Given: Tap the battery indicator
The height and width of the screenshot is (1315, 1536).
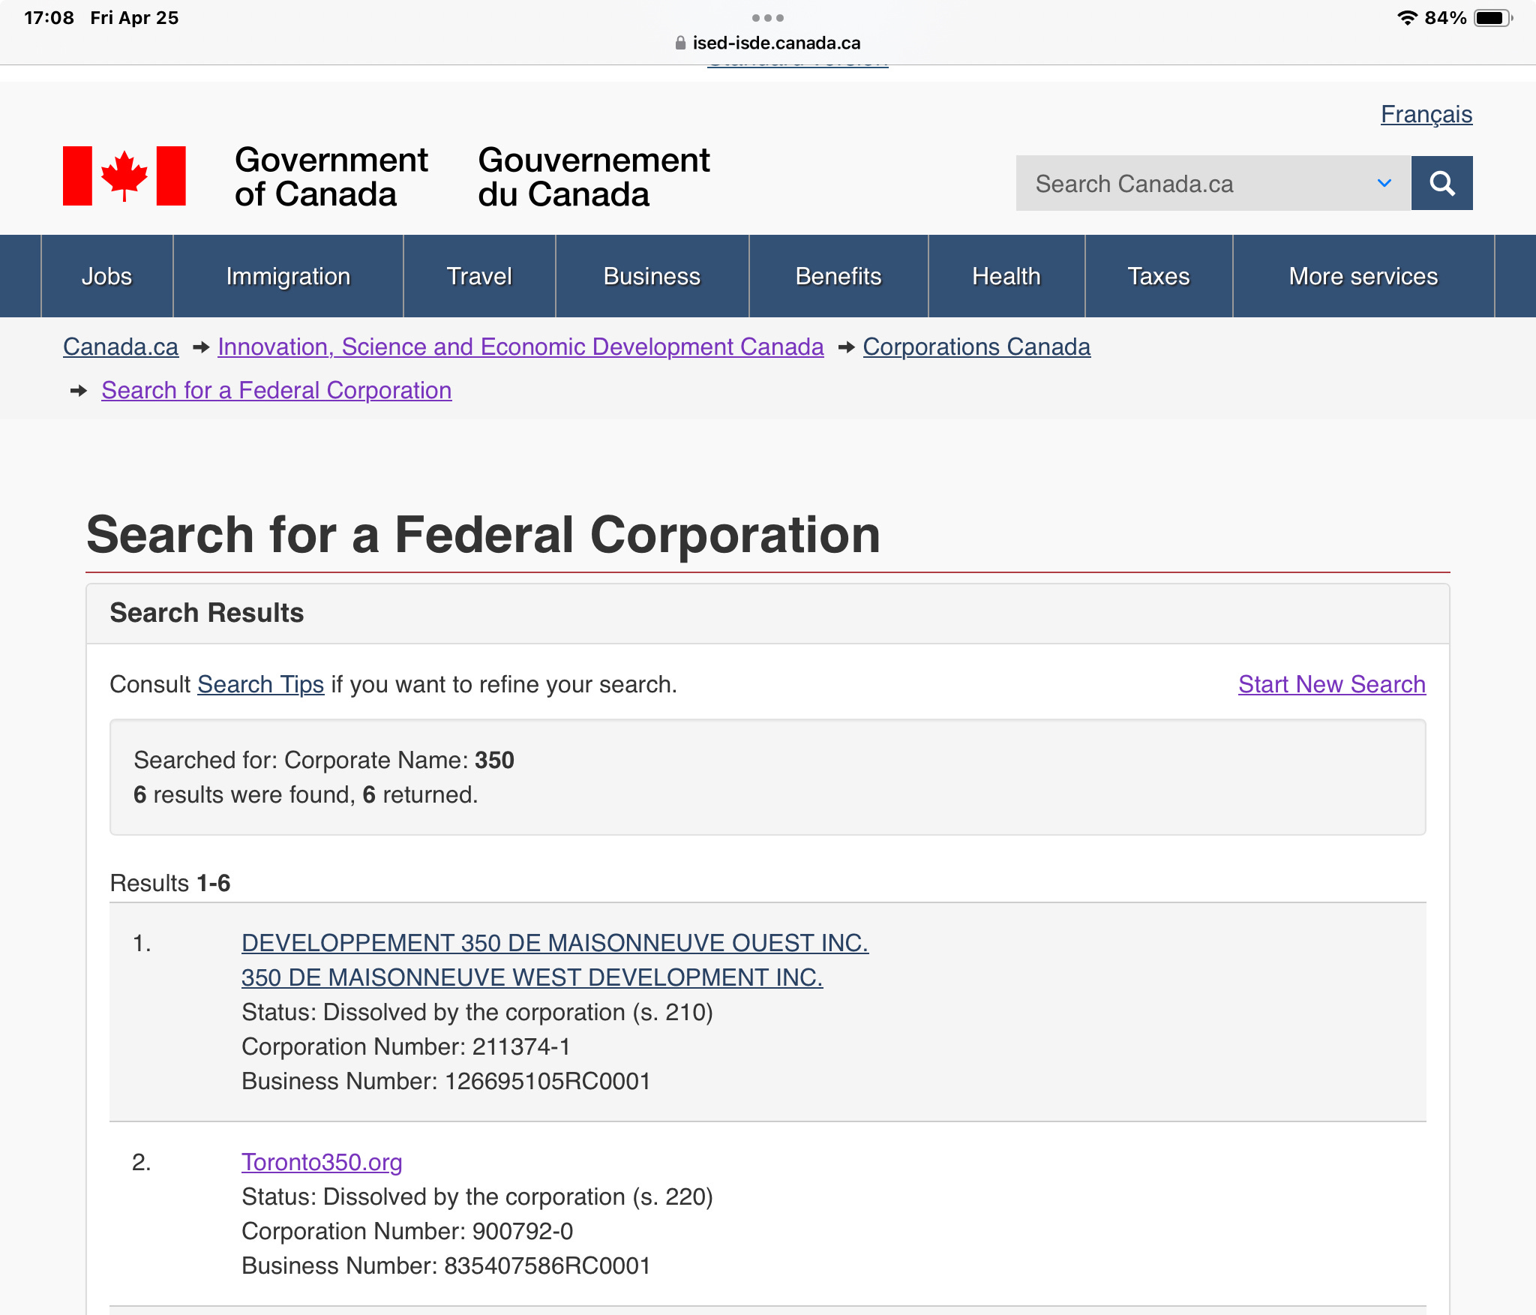Looking at the screenshot, I should [x=1492, y=18].
